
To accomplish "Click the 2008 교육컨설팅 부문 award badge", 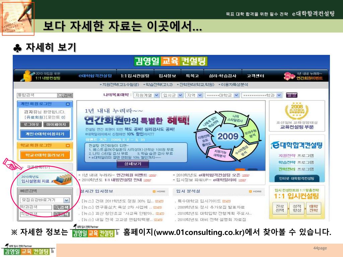I will tap(297, 116).
